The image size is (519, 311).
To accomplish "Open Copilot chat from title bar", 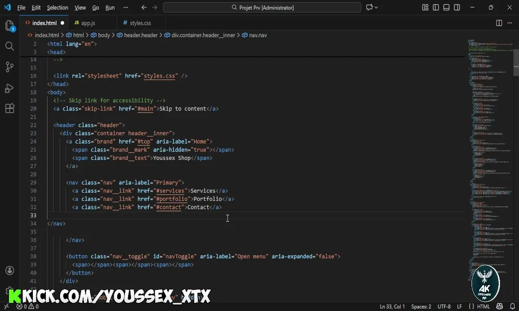I will 369,7.
